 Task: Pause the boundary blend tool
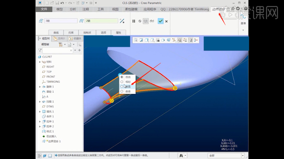click(134, 21)
